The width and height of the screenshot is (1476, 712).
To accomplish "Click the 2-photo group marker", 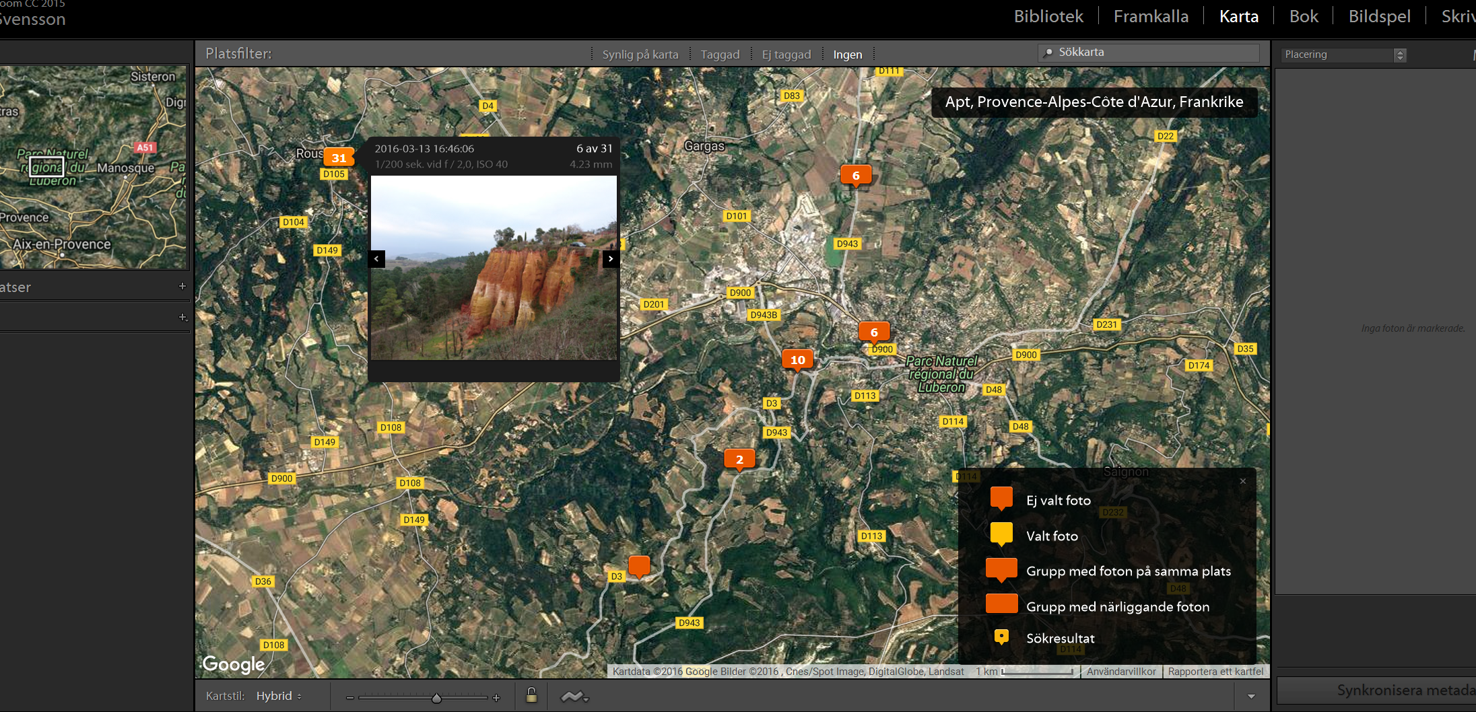I will click(x=739, y=460).
